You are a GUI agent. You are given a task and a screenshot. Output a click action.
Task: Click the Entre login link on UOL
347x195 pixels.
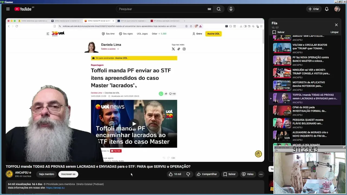point(197,34)
